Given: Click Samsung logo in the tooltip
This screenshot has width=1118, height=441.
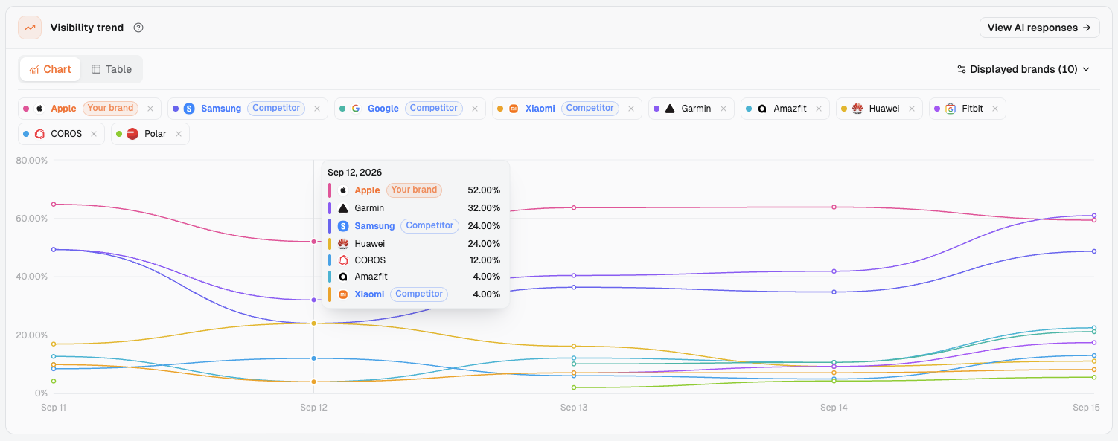Looking at the screenshot, I should point(343,226).
